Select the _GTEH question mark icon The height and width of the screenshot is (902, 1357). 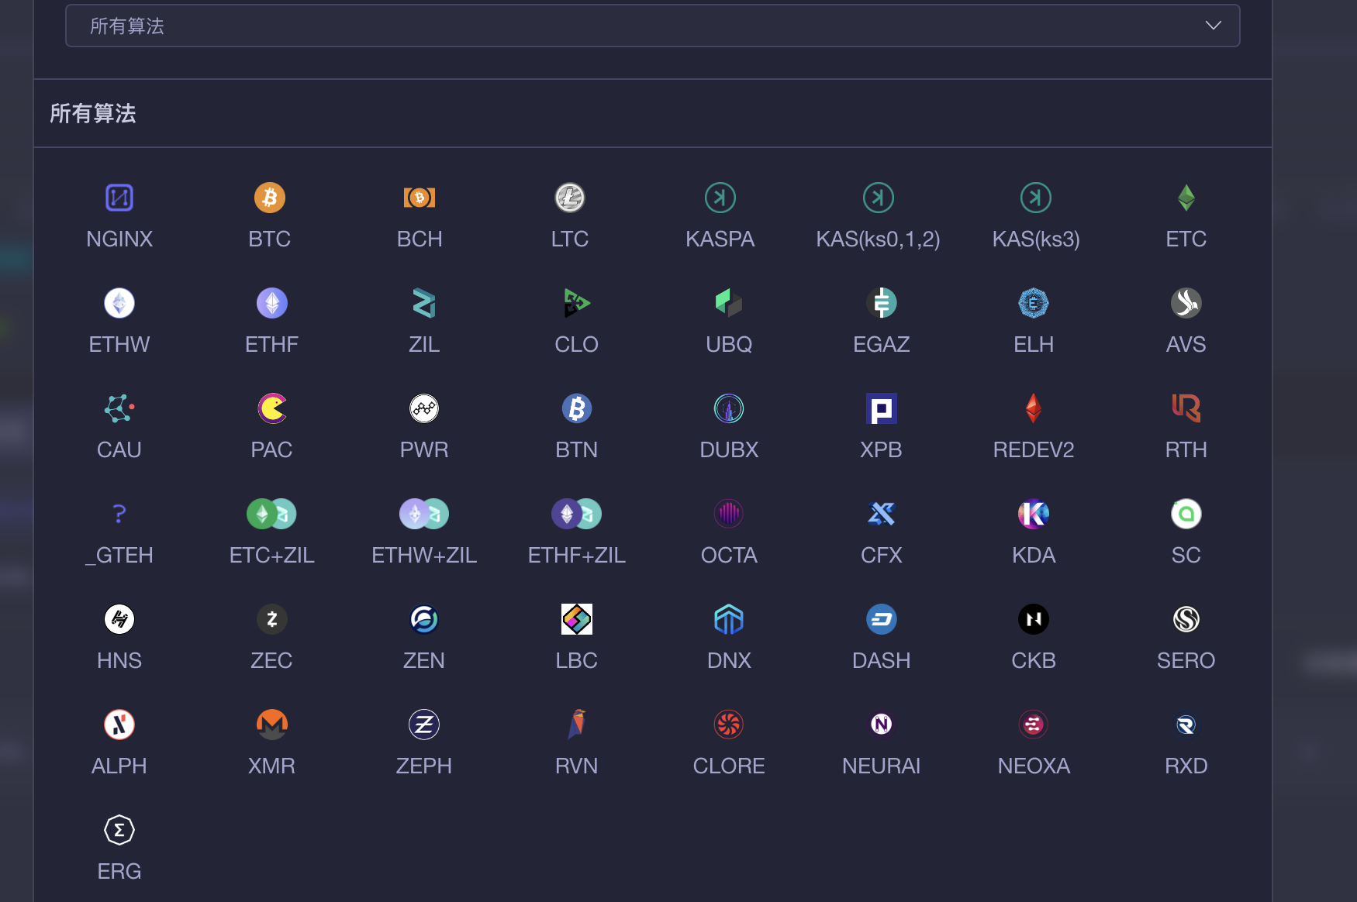click(119, 514)
